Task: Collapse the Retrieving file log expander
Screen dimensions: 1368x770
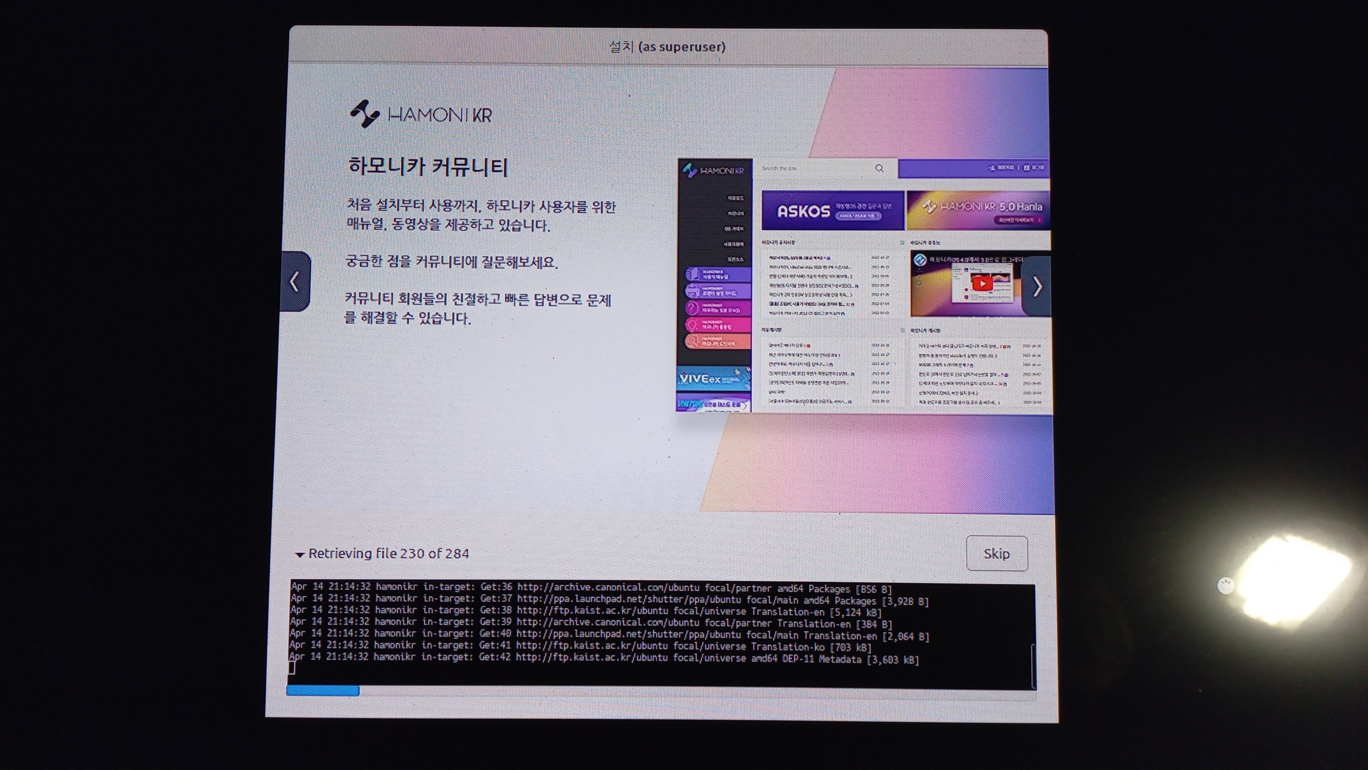Action: tap(300, 554)
